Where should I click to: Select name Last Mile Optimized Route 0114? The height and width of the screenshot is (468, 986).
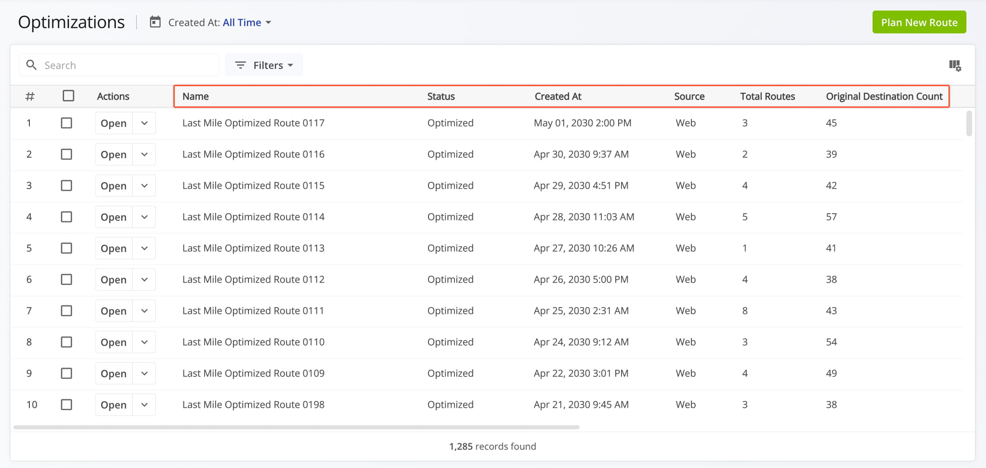coord(253,217)
